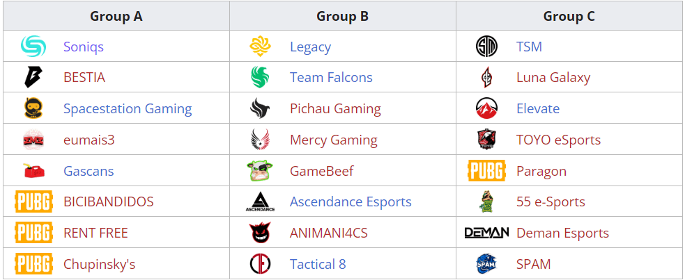This screenshot has width=685, height=280.
Task: Click the Spacestation Gaming logo icon
Action: pos(33,108)
